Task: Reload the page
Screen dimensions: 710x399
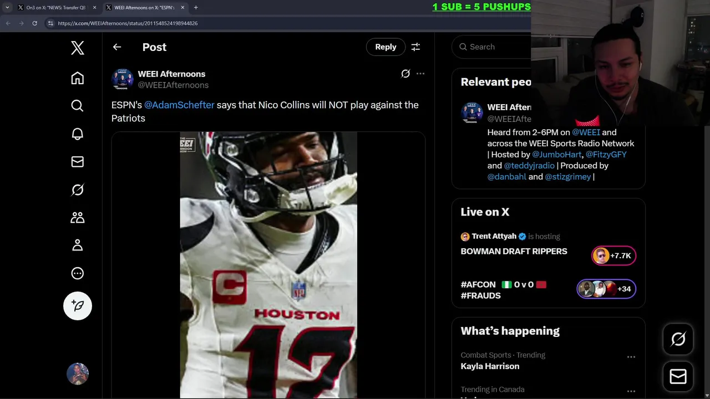Action: (34, 23)
